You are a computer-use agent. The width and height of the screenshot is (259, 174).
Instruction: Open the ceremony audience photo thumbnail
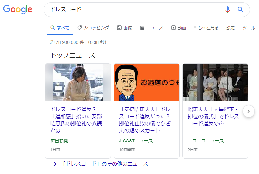[215, 82]
